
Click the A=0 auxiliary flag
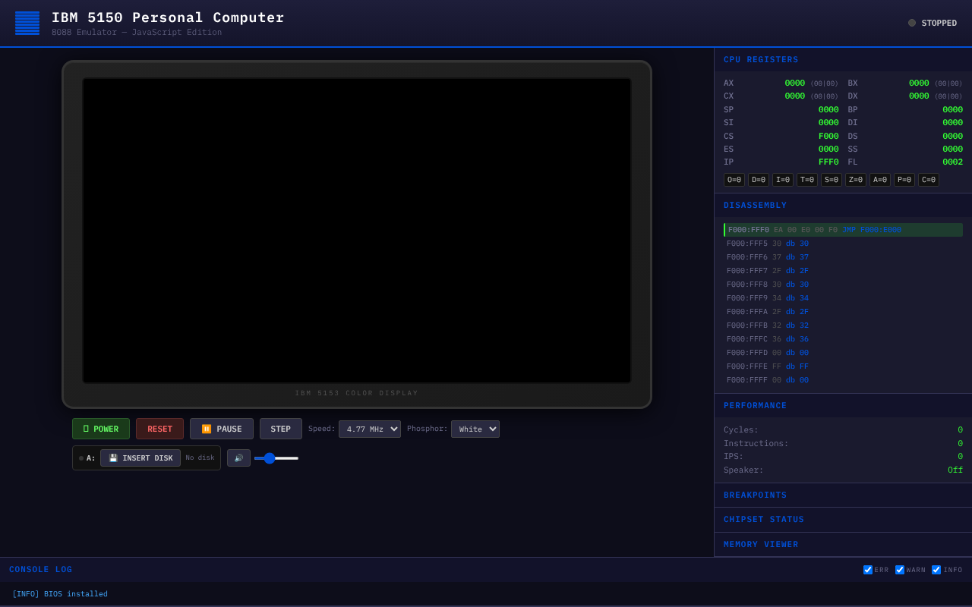point(880,180)
